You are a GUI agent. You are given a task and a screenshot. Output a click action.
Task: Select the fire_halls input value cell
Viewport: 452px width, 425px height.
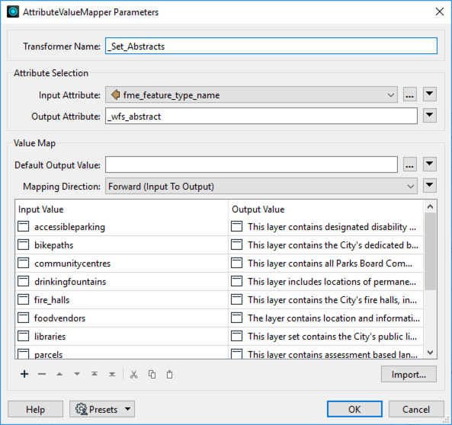pyautogui.click(x=121, y=299)
